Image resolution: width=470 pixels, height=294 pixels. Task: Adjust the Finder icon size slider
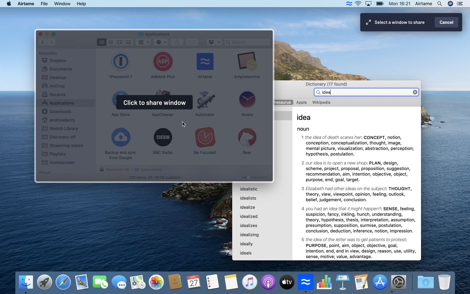point(249,177)
